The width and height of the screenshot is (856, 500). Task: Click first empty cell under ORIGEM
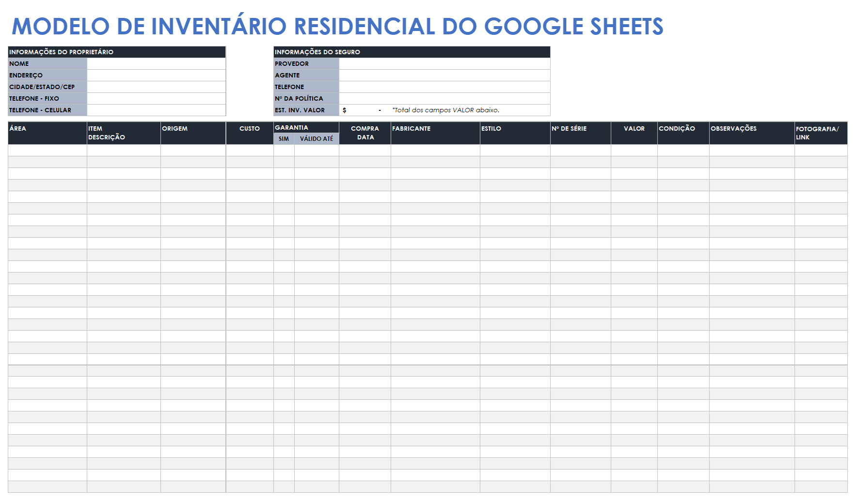click(x=193, y=150)
